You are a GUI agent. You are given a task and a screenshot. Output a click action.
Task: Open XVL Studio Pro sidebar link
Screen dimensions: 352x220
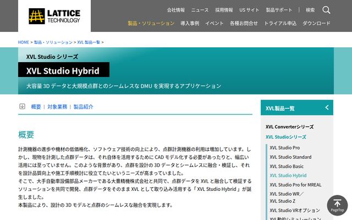pyautogui.click(x=285, y=148)
